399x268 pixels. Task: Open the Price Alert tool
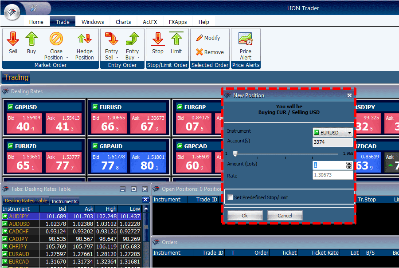click(246, 46)
